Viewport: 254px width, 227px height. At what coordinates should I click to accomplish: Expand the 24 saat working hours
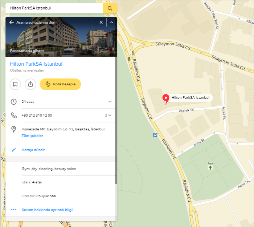coord(110,102)
